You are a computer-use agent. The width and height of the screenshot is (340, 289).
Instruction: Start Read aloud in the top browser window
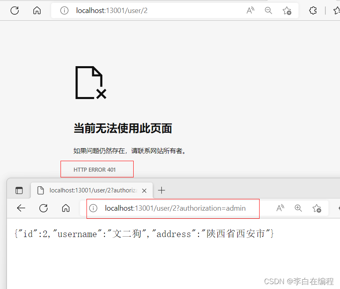click(x=250, y=11)
